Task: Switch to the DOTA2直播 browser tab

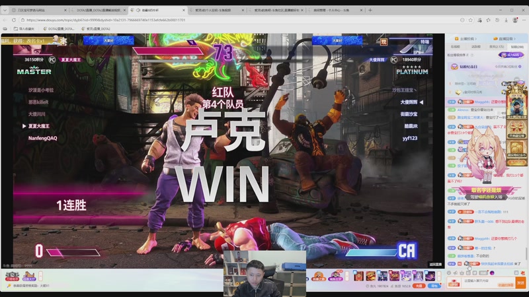Action: point(98,10)
